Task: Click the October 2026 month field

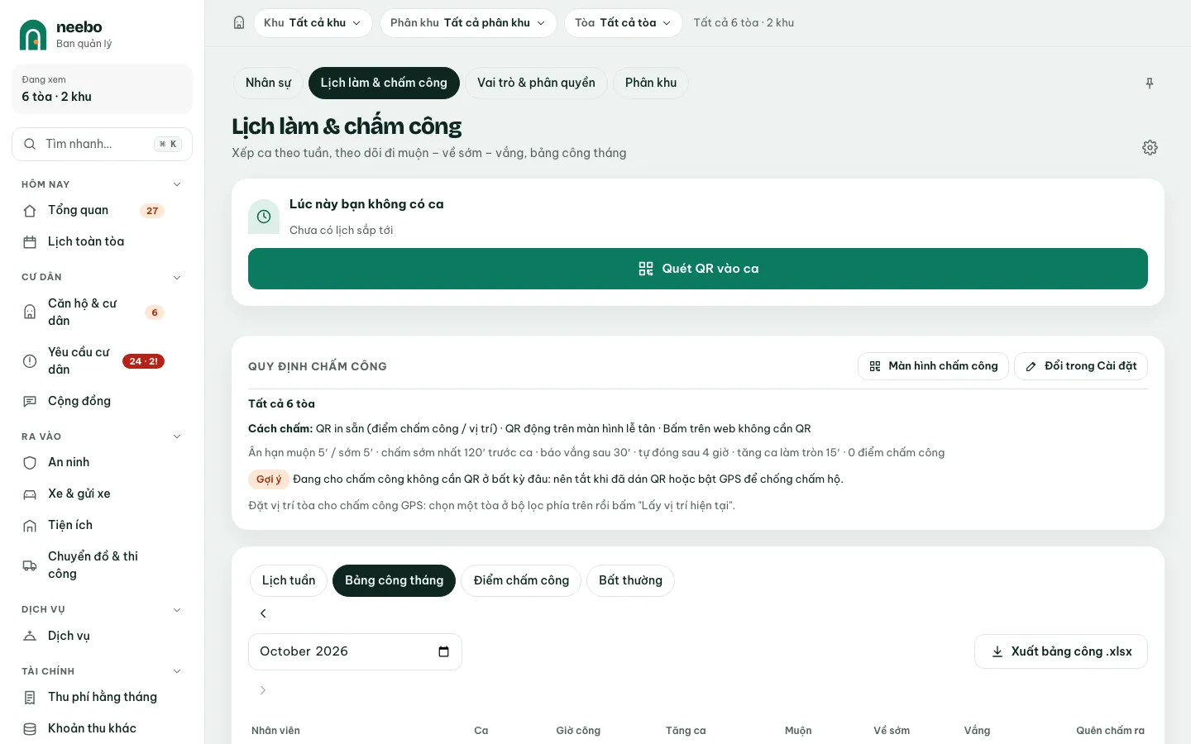Action: 355,651
